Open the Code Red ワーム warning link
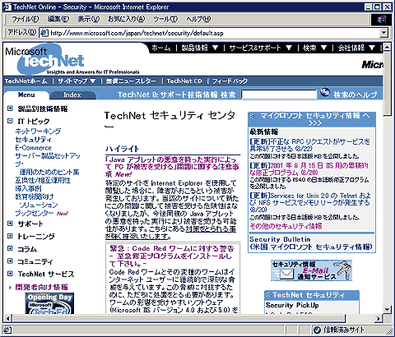395x337 pixels. (172, 256)
